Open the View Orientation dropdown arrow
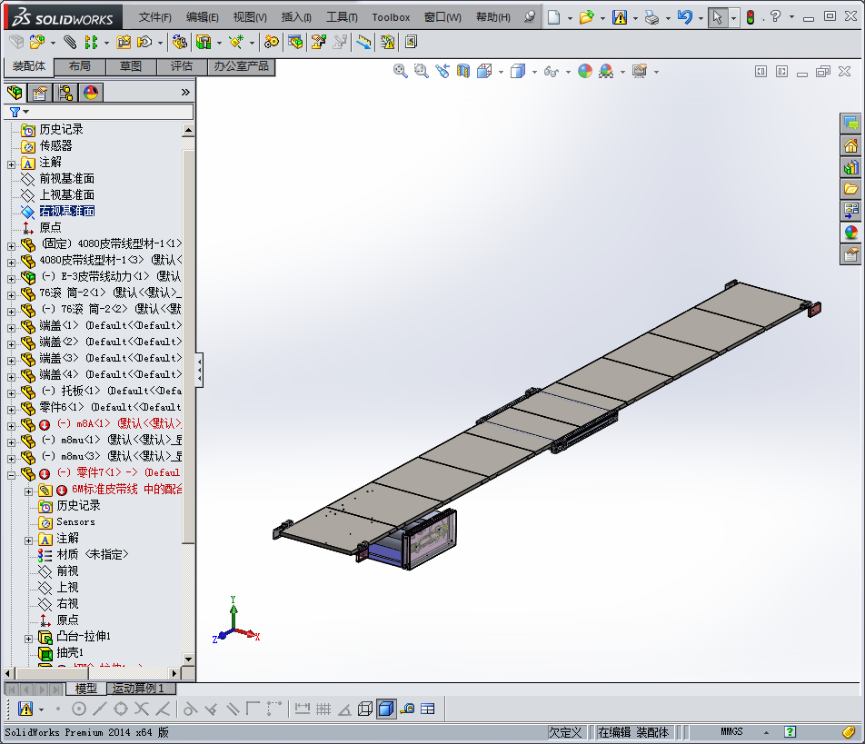 point(501,72)
